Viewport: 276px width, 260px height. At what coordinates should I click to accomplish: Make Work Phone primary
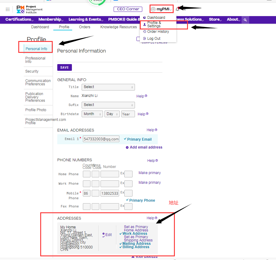click(x=150, y=183)
